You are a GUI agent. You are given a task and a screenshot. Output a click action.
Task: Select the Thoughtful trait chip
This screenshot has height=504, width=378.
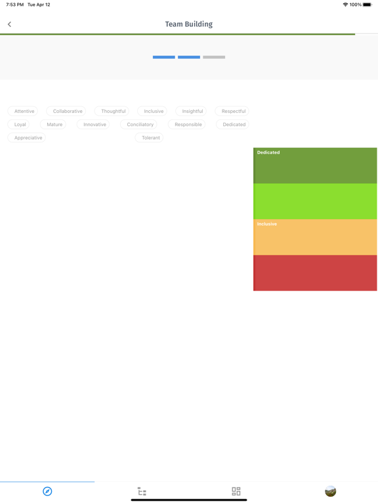tap(112, 111)
